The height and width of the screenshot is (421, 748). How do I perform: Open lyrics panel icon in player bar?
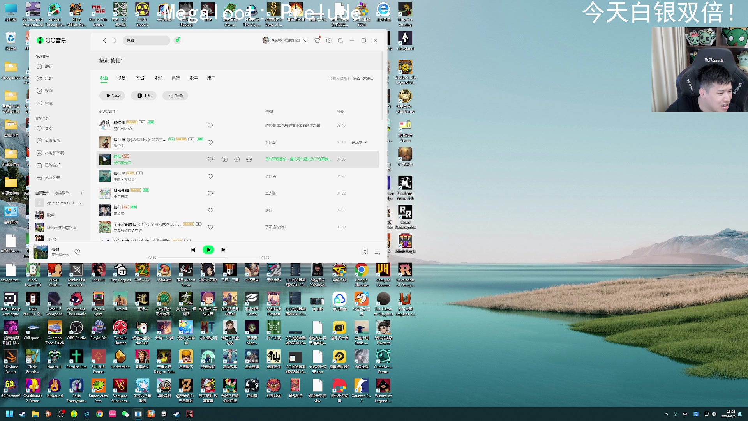[364, 252]
